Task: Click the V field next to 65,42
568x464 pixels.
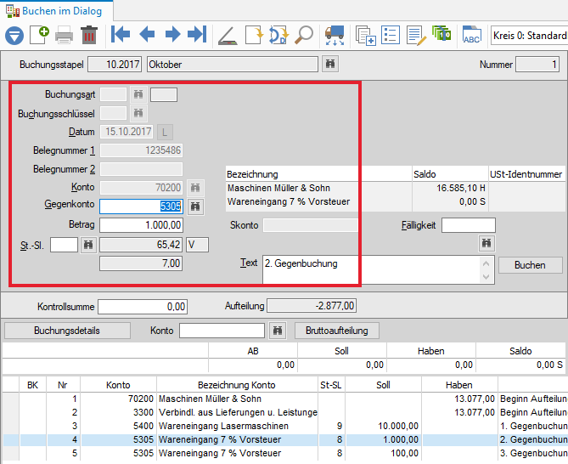Action: (197, 245)
